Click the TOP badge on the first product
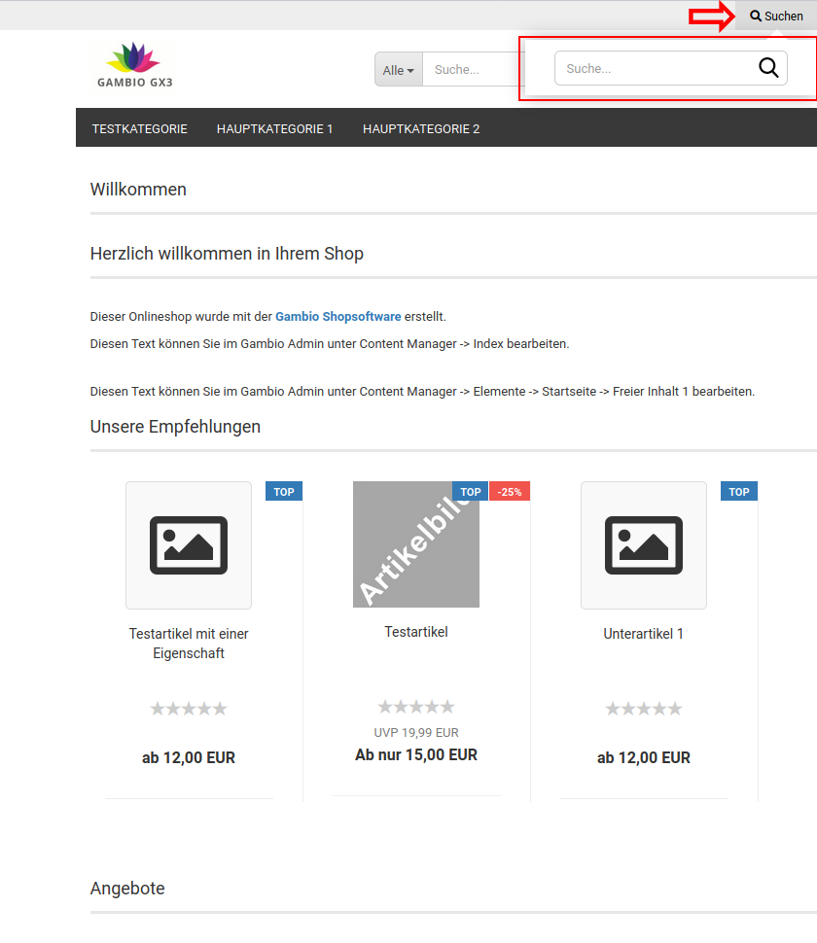The image size is (817, 943). 284,492
